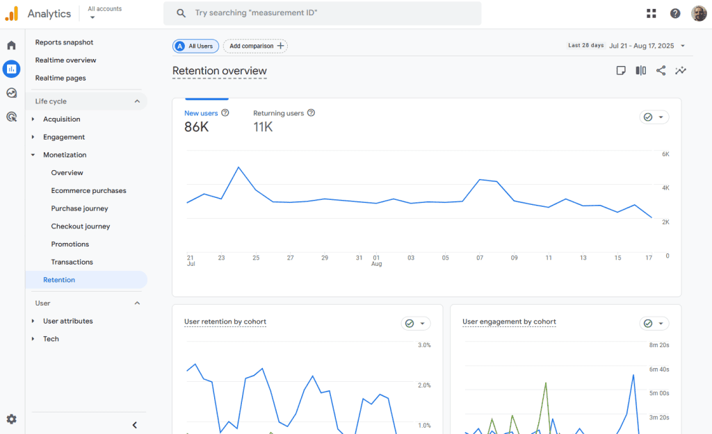Click the Explore icon in left rail
This screenshot has width=712, height=434.
tap(11, 93)
